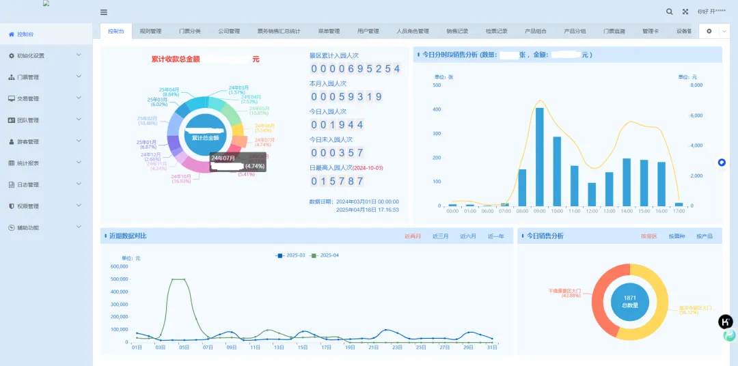The image size is (738, 366).
Task: Click the monitor icon for 交易管理
Action: 11,98
